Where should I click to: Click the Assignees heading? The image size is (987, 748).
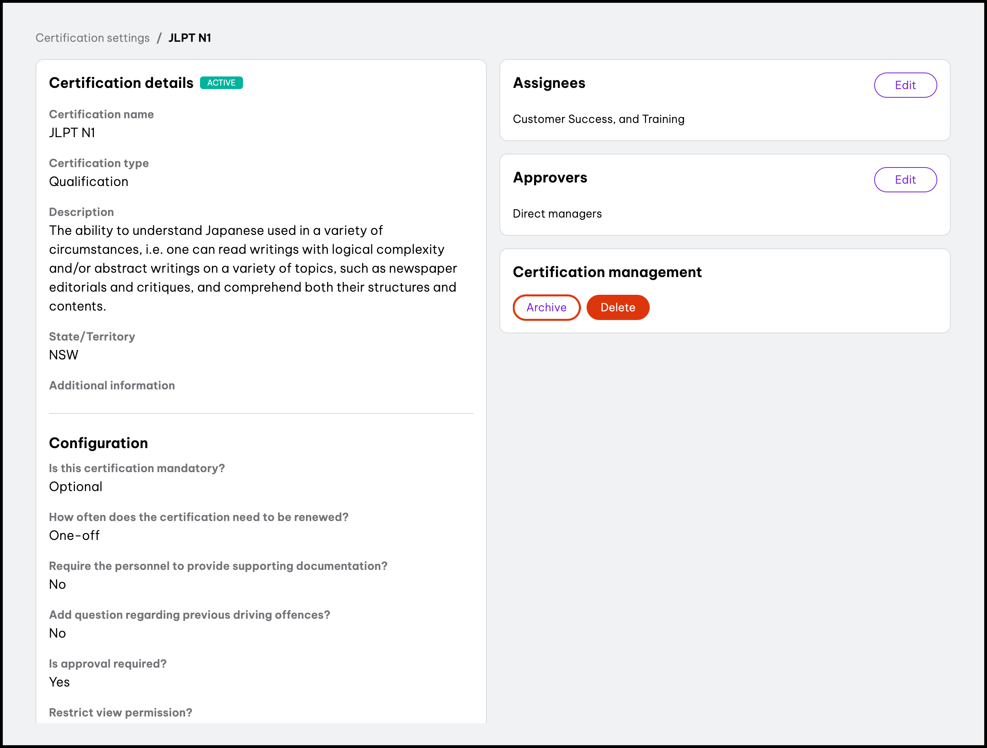point(549,83)
